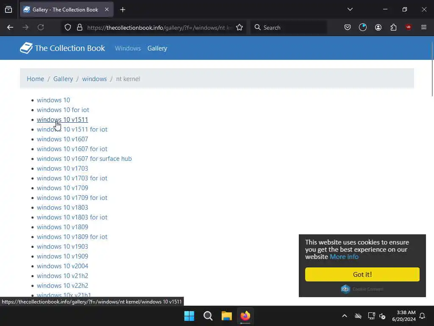Open the Windows Start menu
The image size is (434, 326).
tap(189, 316)
